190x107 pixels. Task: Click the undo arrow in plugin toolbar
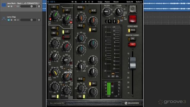coord(72,2)
